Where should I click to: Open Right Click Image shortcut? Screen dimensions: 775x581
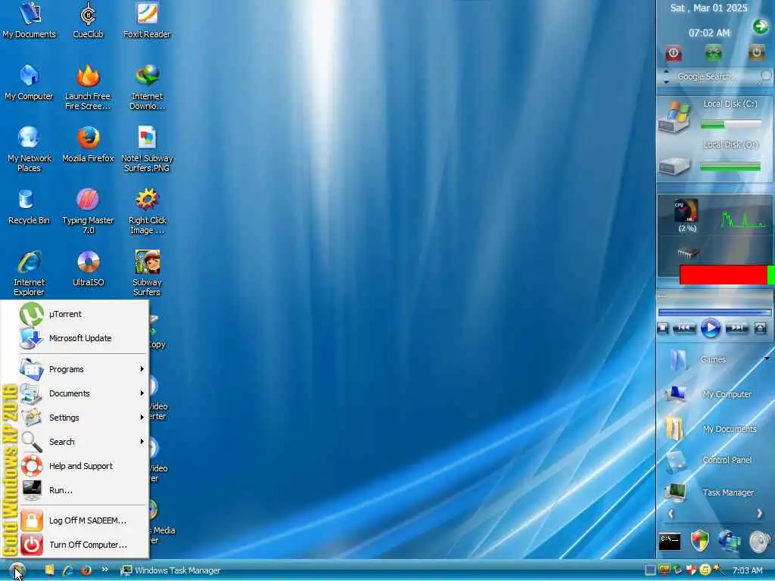(x=148, y=212)
